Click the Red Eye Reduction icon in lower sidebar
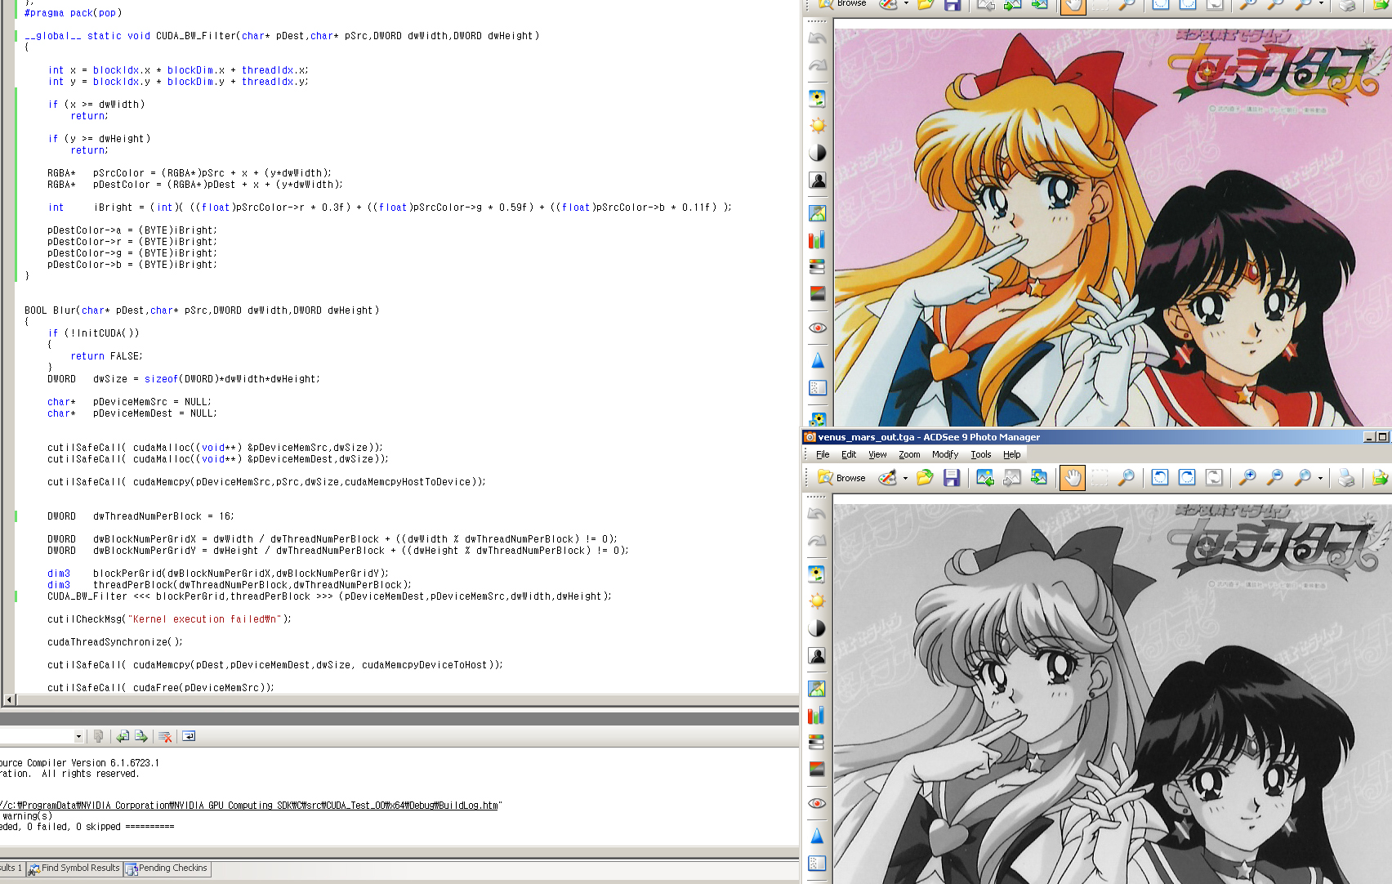The image size is (1392, 884). click(817, 803)
